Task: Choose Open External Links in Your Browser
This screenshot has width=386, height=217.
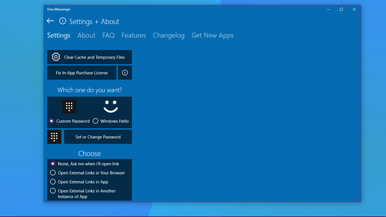Action: (x=87, y=173)
